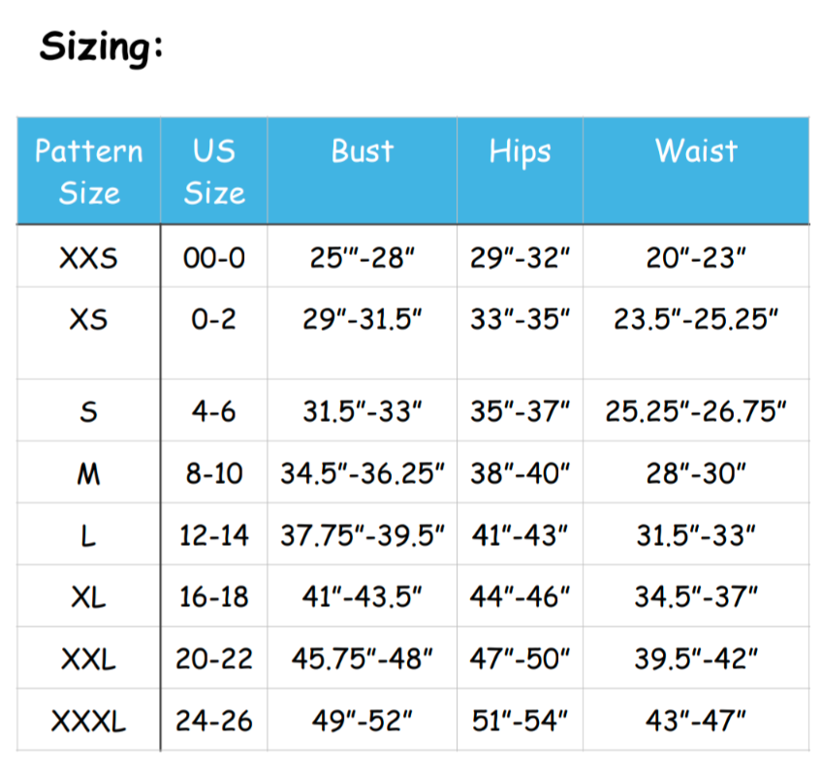Select the M pattern size cell
The height and width of the screenshot is (773, 822).
point(88,474)
